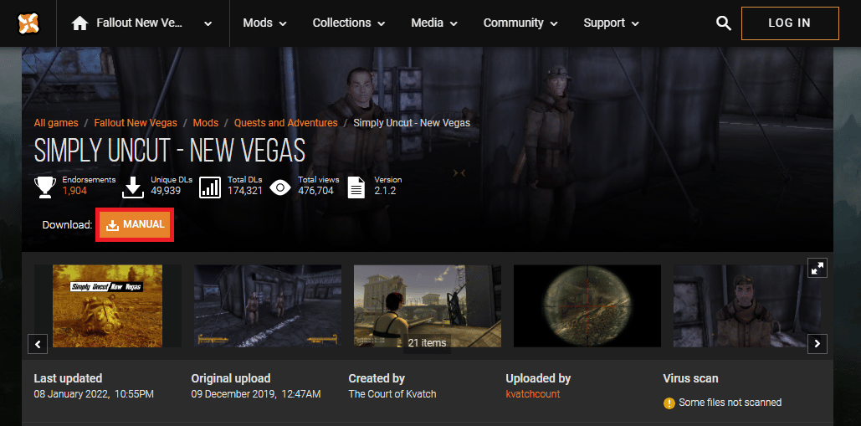The image size is (861, 426).
Task: Go to previous gallery images arrow
Action: 38,344
